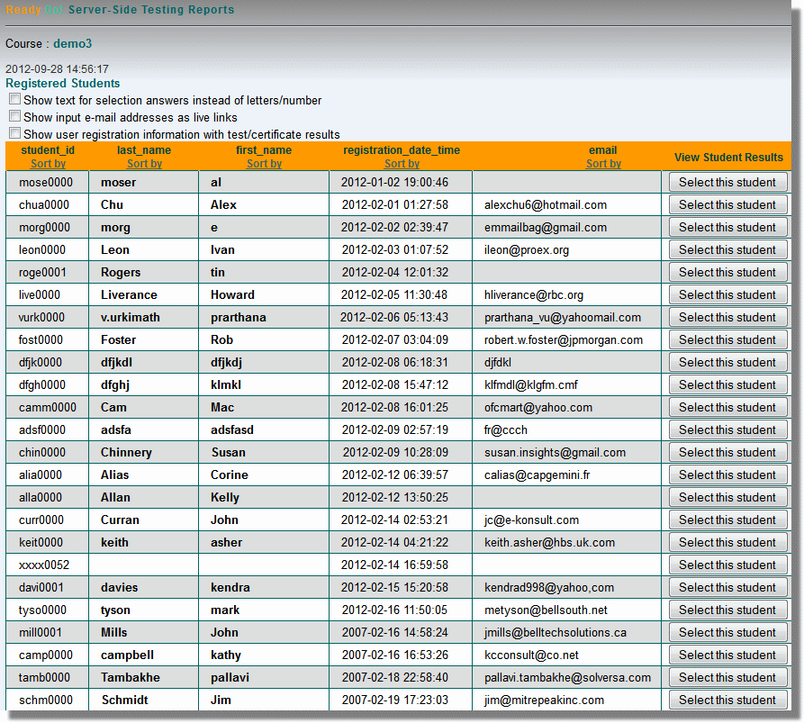Click first name prarthana cell
Viewport: 804px width, 723px height.
tap(264, 318)
